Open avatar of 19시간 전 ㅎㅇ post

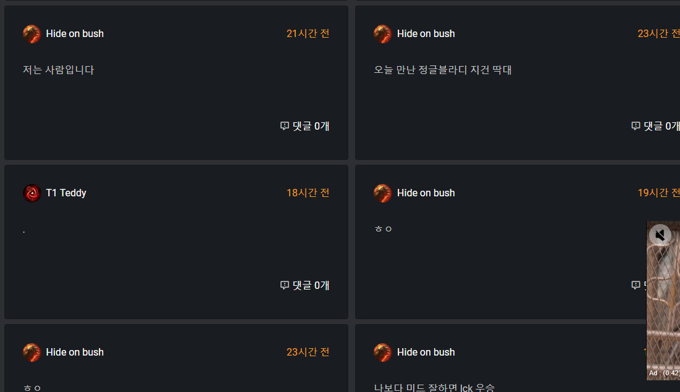[x=382, y=193]
